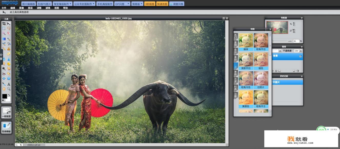
Task: Delete layer using trash icon
Action: tap(298, 71)
